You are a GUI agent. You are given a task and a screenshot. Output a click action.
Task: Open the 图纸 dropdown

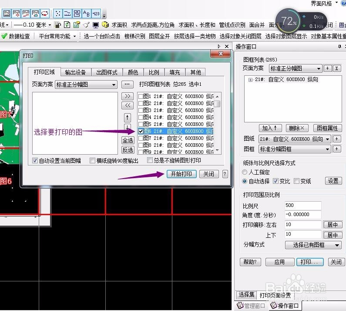(x=295, y=139)
